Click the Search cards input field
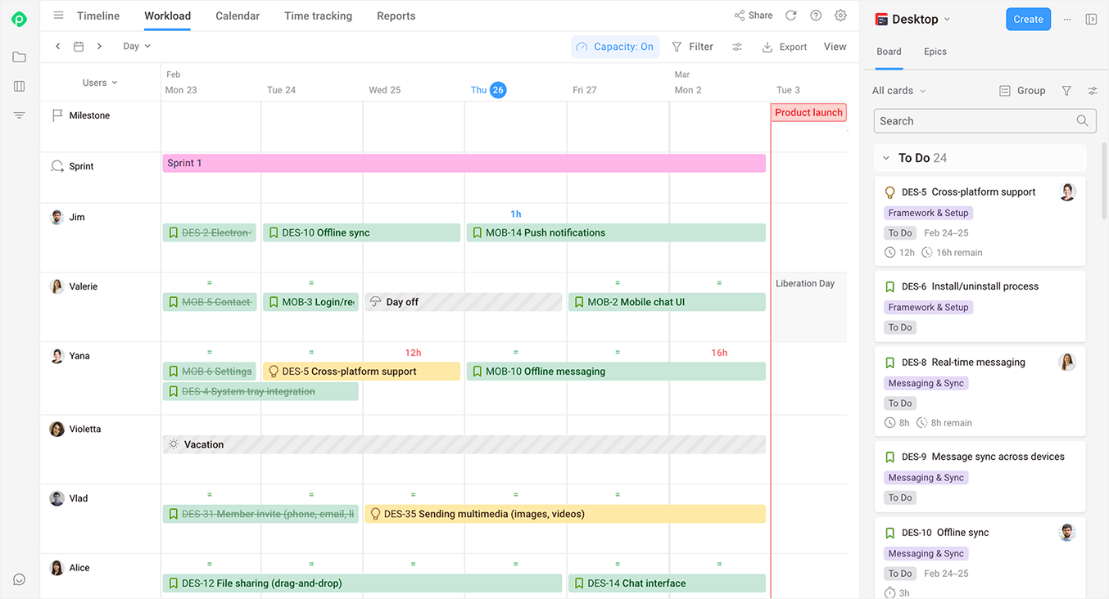 [975, 121]
